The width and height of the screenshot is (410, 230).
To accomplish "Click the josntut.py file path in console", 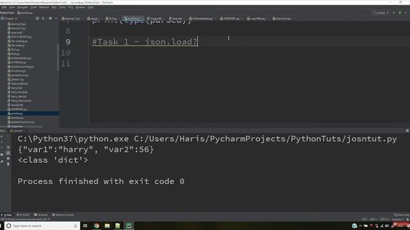I will coord(265,139).
